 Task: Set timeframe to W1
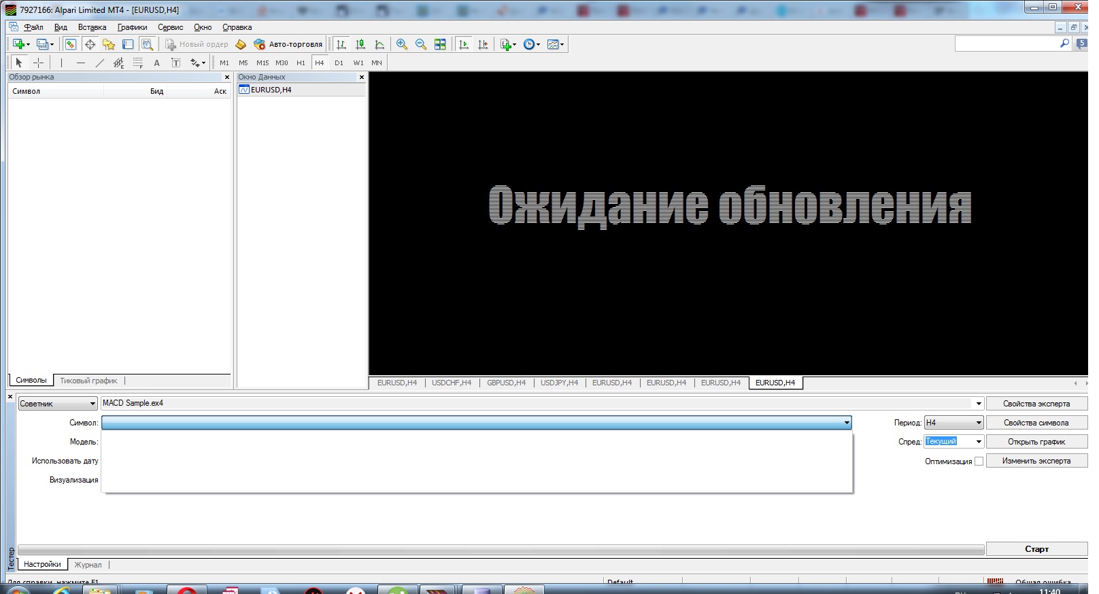click(358, 63)
